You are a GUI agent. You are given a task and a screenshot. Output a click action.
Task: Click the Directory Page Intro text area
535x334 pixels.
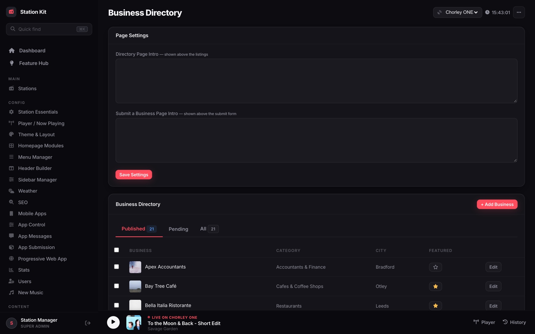click(316, 81)
